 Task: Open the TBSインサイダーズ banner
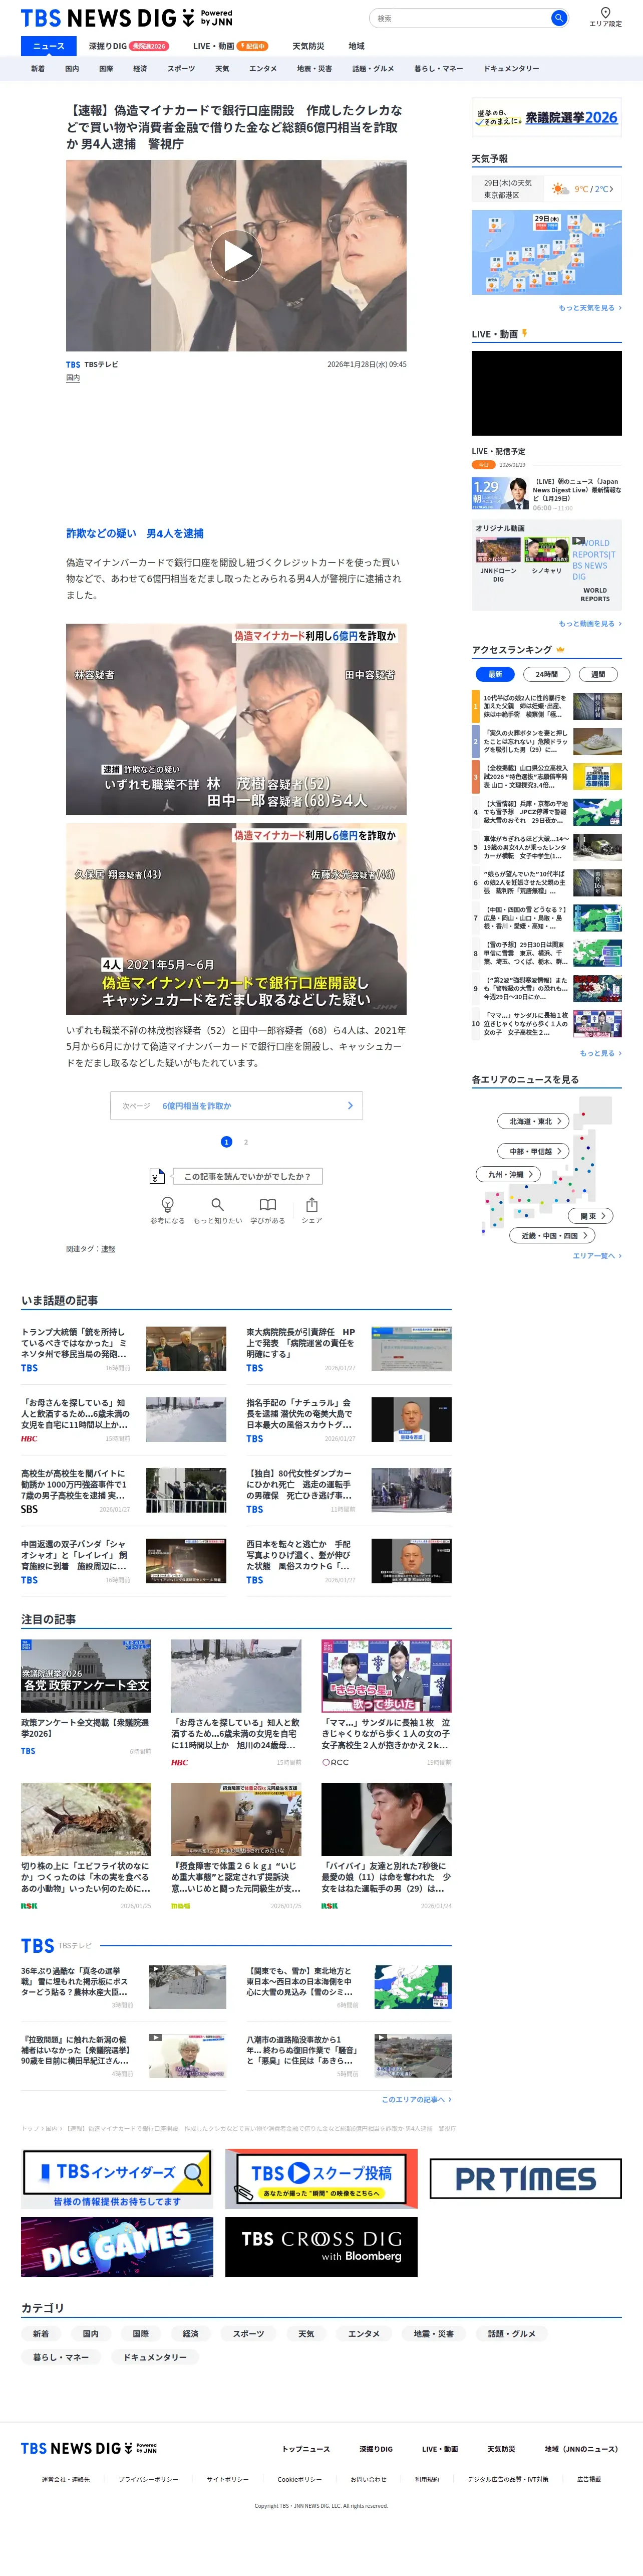[x=118, y=2179]
